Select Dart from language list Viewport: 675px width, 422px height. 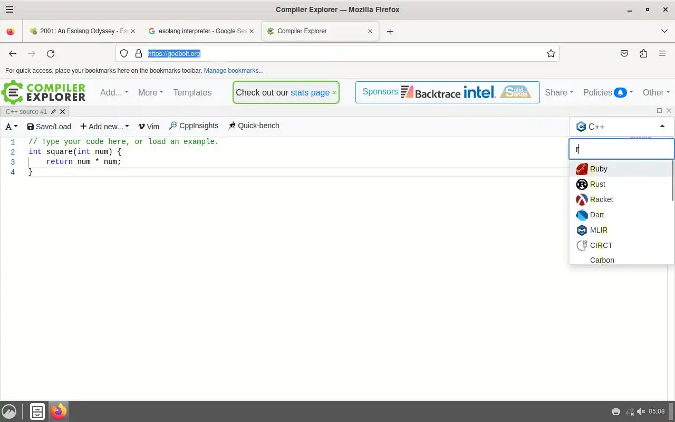click(x=620, y=215)
